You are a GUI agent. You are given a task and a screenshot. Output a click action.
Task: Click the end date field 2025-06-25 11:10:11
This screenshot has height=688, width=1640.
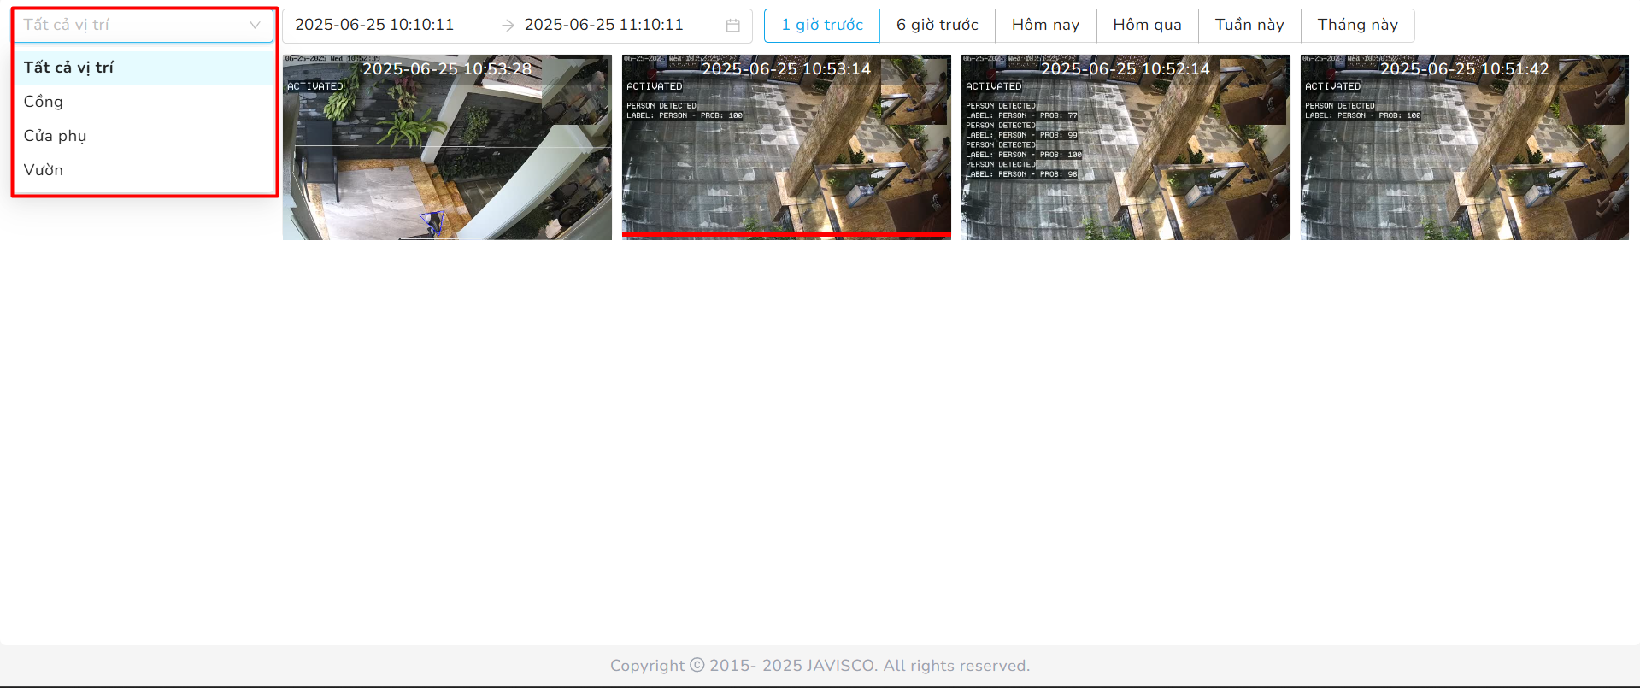pyautogui.click(x=604, y=25)
